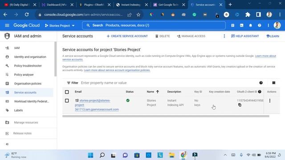Open the browser extensions puzzle icon
This screenshot has width=285, height=160.
(x=248, y=15)
